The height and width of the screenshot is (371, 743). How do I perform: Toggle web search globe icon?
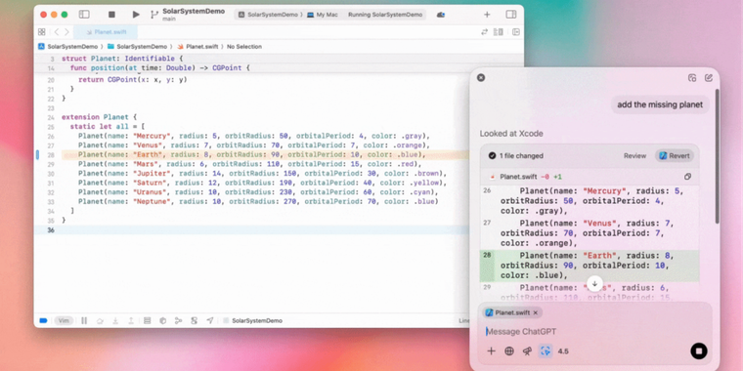(509, 351)
